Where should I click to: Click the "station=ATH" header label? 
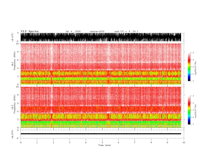click(97, 31)
